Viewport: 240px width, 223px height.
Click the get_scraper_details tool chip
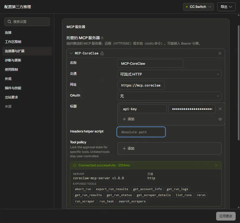point(154,195)
